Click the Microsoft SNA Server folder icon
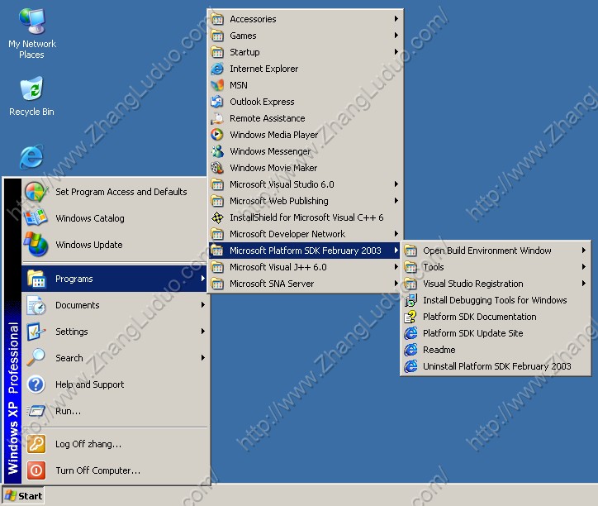598x506 pixels. [217, 284]
